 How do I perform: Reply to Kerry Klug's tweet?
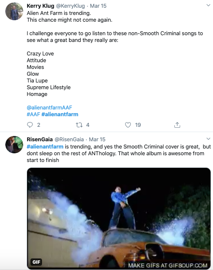(30, 125)
